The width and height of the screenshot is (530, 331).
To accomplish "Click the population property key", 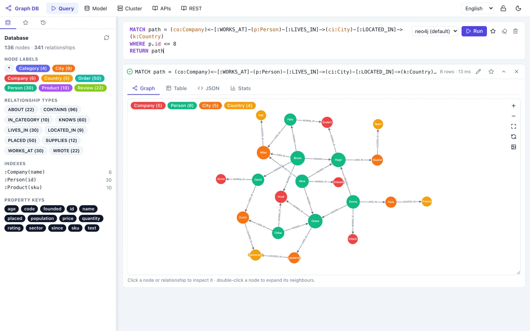I will click(42, 218).
